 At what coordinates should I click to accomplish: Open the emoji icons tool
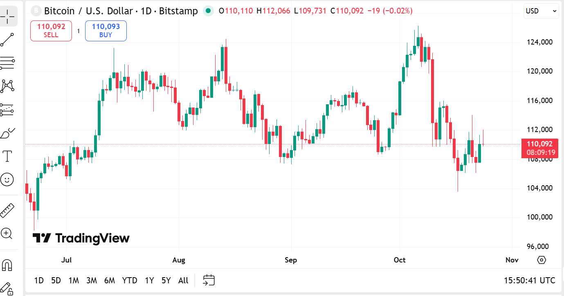click(7, 179)
